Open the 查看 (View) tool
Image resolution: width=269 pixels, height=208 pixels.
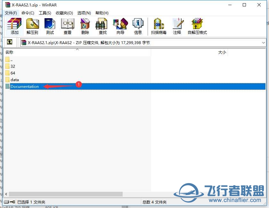tap(68, 26)
